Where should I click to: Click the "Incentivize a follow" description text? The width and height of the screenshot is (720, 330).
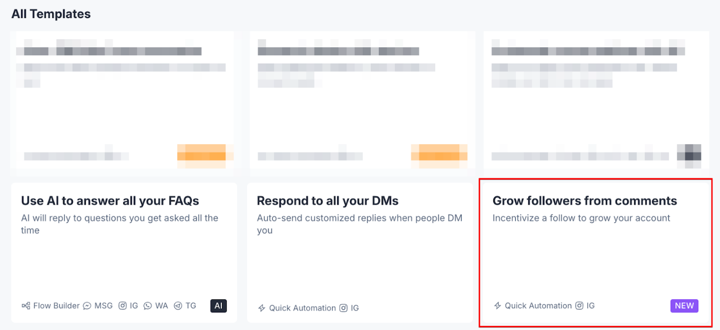[581, 218]
